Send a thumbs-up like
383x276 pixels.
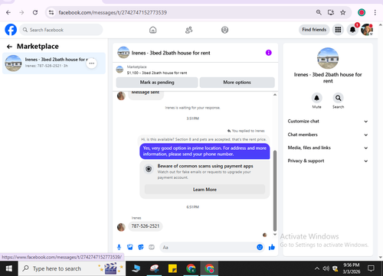(272, 247)
